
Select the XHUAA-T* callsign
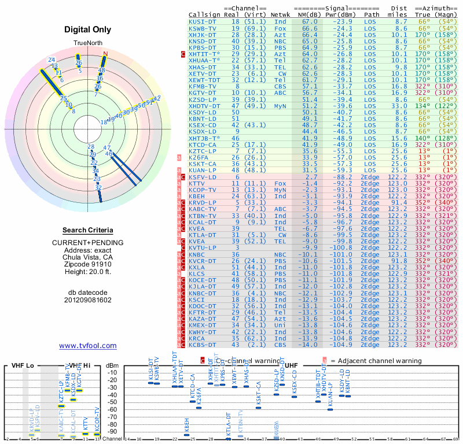pos(204,61)
